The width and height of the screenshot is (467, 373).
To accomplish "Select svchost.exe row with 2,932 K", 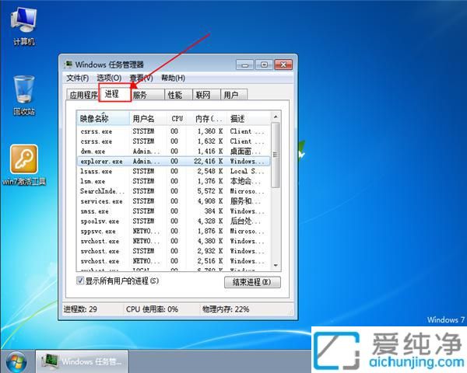I will point(174,251).
